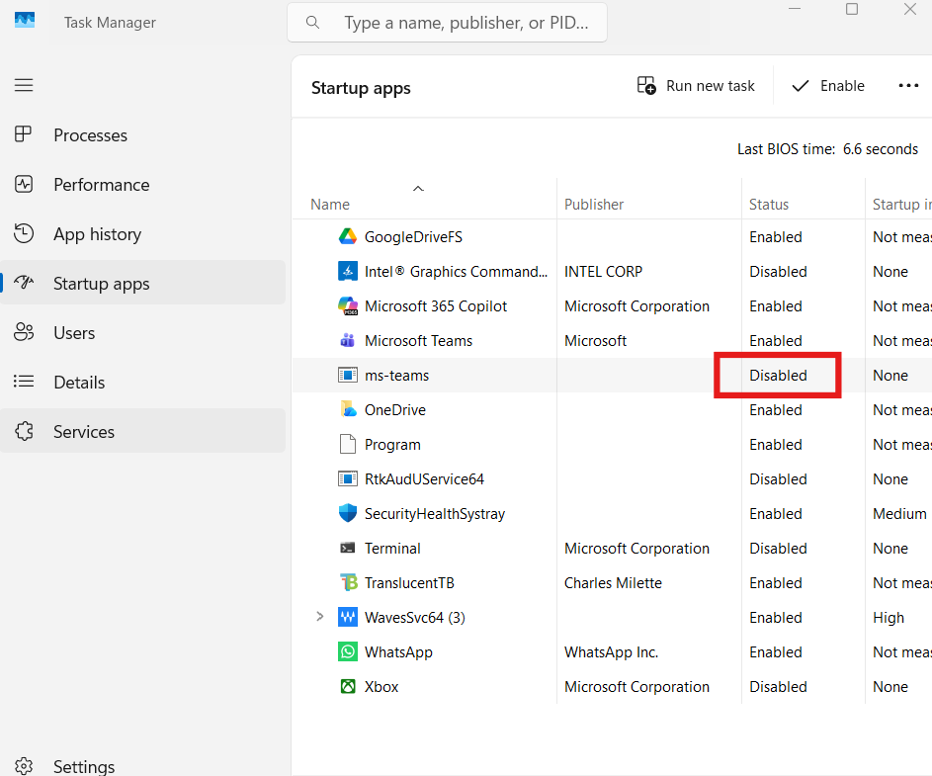Open Settings via the gear icon

pyautogui.click(x=24, y=764)
